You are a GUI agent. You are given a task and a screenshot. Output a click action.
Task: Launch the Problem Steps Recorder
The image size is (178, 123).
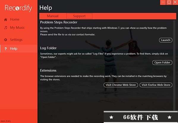[x=166, y=40]
